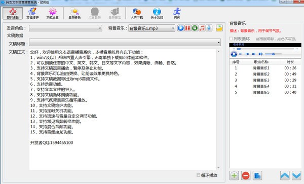Click duration 00 : 49 cell
Screen dimensions: 304x184
[290, 74]
